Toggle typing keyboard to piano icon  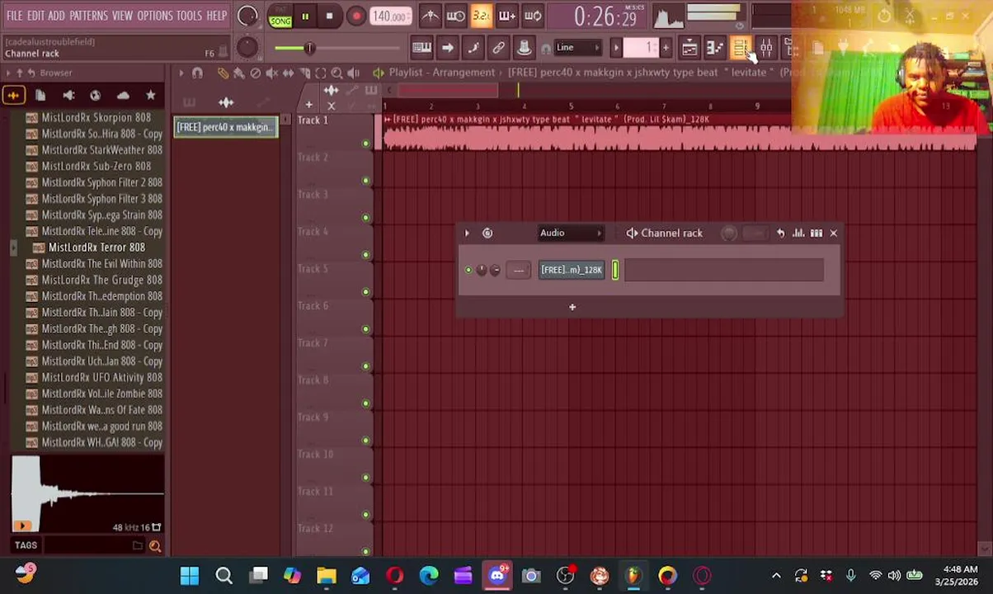click(x=421, y=48)
